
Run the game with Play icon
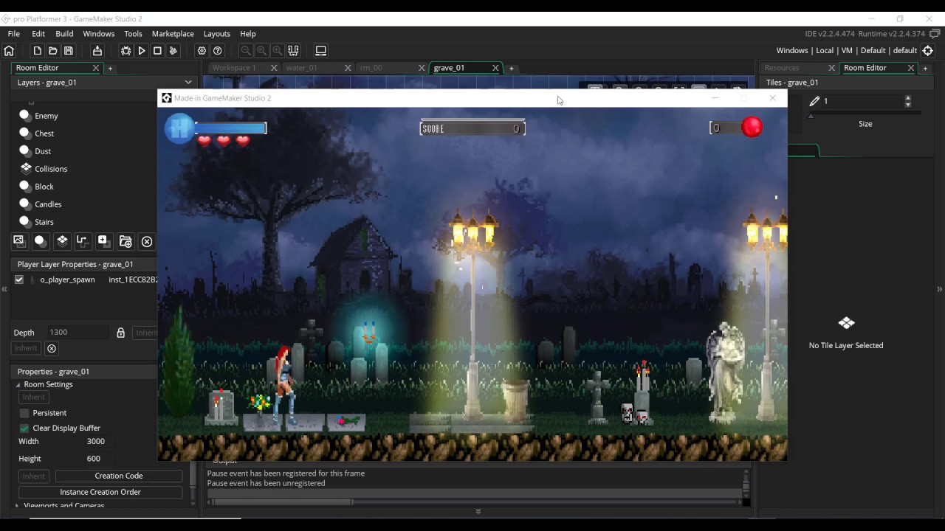point(142,51)
